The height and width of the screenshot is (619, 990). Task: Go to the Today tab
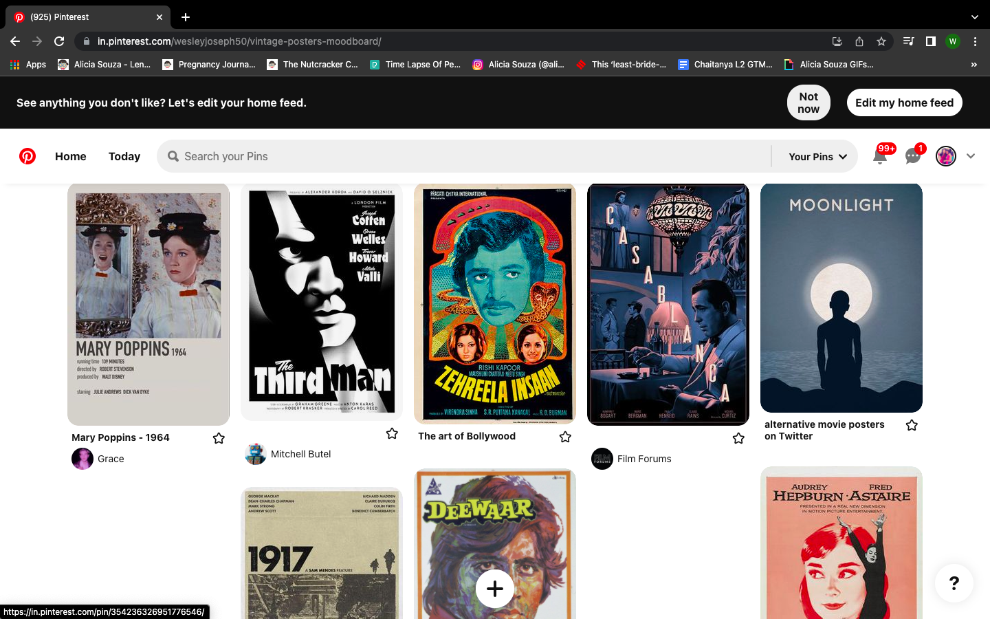pyautogui.click(x=124, y=156)
